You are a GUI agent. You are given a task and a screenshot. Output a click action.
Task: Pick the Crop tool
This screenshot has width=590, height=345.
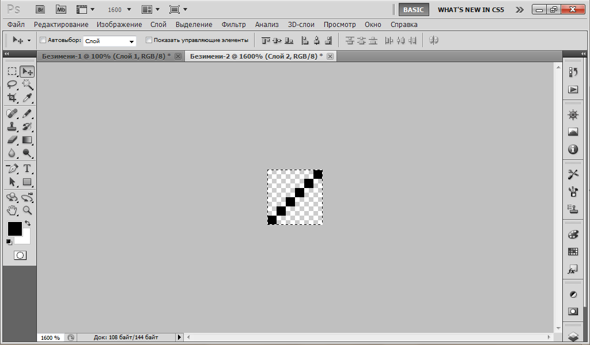[x=12, y=98]
